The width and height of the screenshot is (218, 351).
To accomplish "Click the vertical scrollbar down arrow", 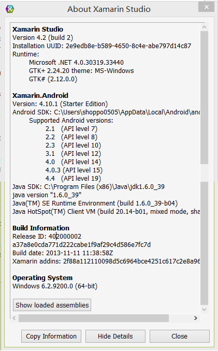I will point(204,310).
